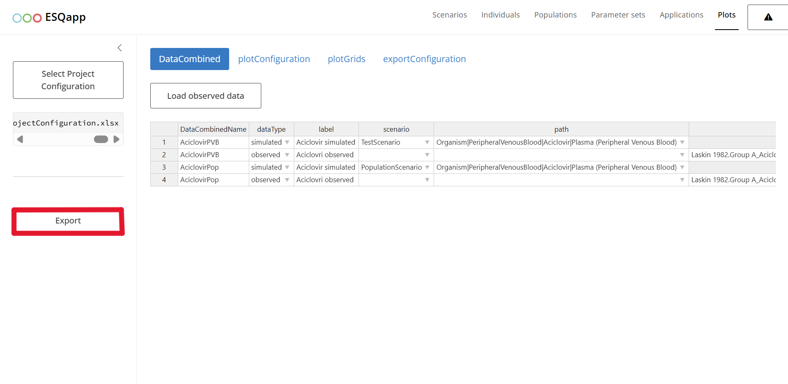This screenshot has height=384, width=788.
Task: Go to the Scenarios page
Action: pos(450,15)
